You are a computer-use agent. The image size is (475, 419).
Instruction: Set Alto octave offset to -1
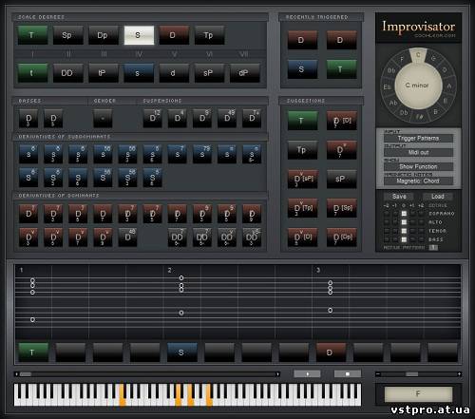click(395, 222)
